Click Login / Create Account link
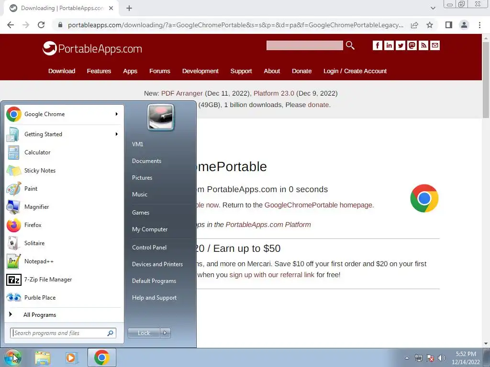 (x=355, y=71)
